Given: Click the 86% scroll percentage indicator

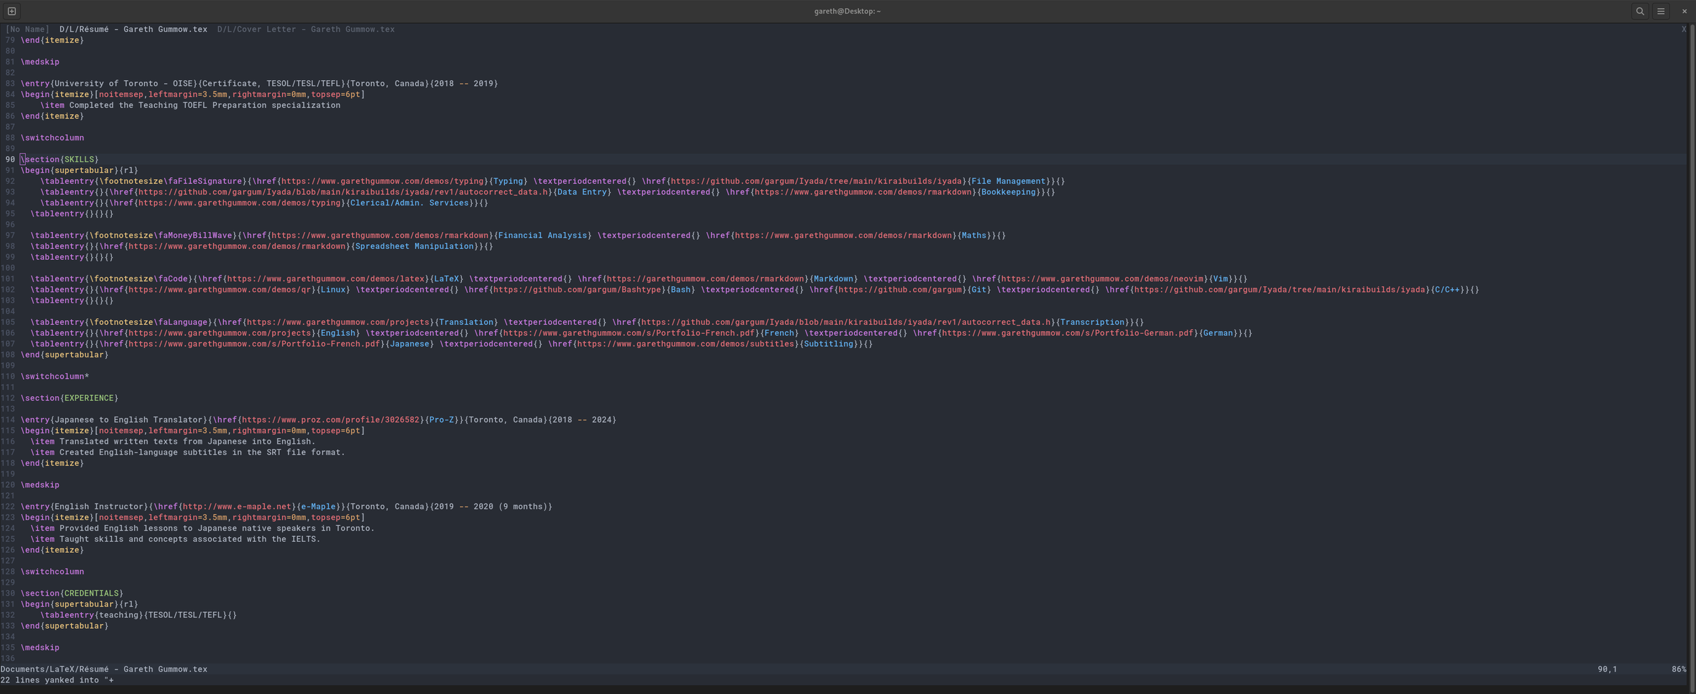Looking at the screenshot, I should point(1678,670).
